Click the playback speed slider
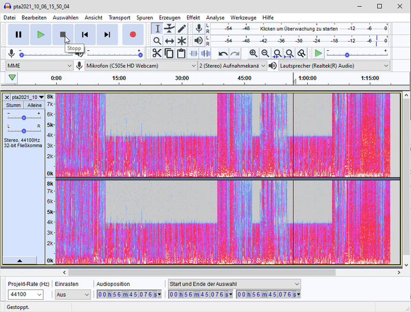Viewport: 411px width, 312px height. (357, 54)
